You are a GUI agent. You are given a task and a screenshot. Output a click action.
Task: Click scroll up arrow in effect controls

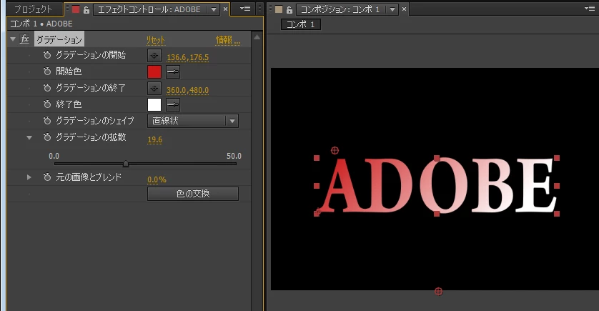click(x=257, y=37)
